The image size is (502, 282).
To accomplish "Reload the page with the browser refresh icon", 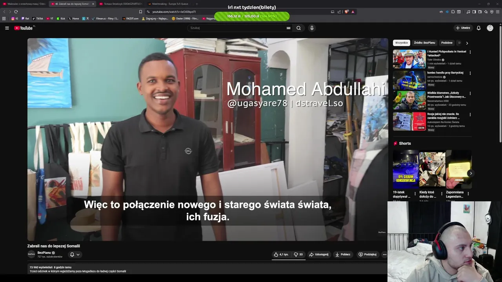I will [16, 12].
